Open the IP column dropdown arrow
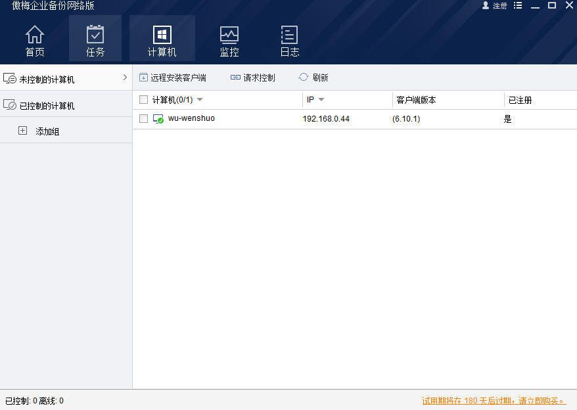 click(x=321, y=100)
